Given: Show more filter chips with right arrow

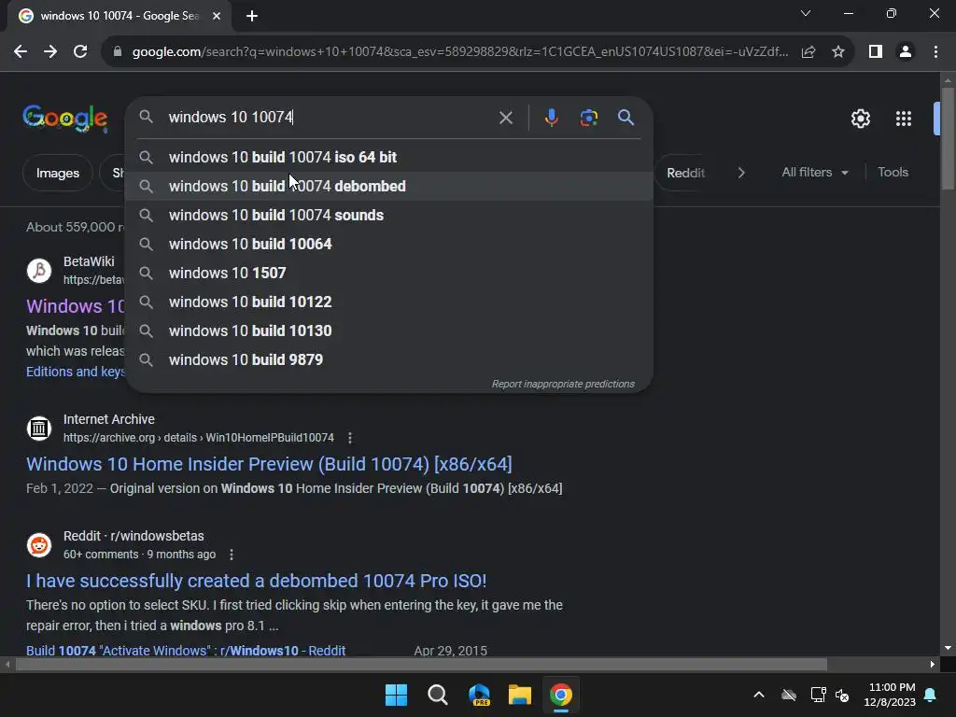Looking at the screenshot, I should pyautogui.click(x=741, y=173).
